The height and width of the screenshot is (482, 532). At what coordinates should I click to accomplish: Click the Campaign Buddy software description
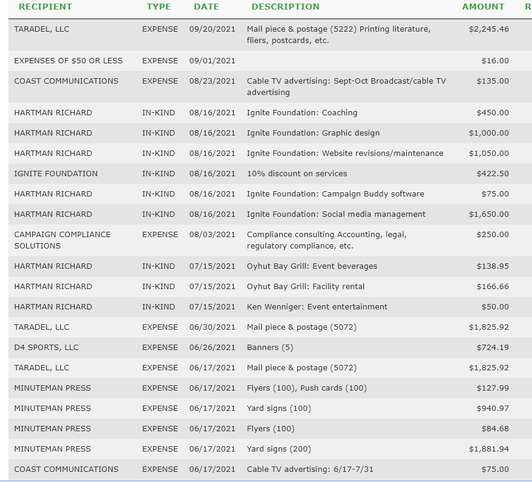pyautogui.click(x=335, y=194)
